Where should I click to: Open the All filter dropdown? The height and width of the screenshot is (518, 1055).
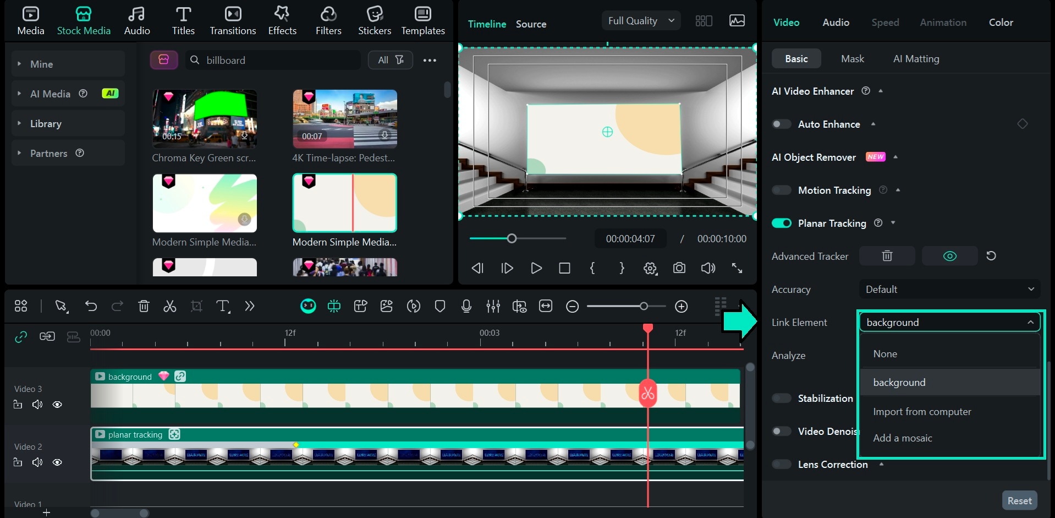coord(391,60)
